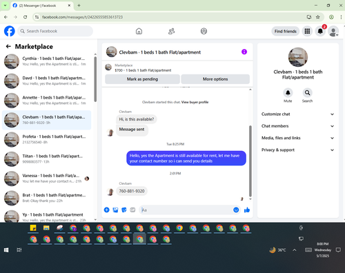Open View buyer profile link
Screen dimensions: 345x273
[x=195, y=102]
